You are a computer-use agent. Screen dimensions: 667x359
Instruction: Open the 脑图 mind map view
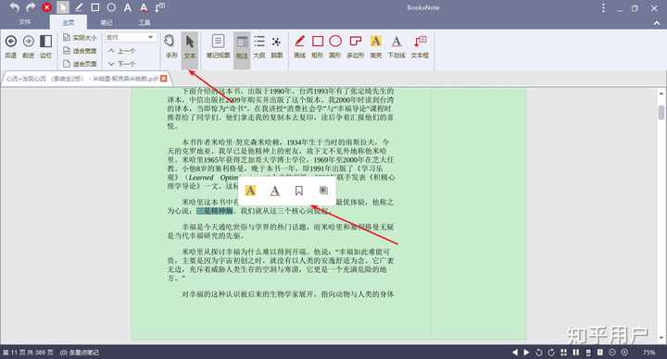pos(276,47)
